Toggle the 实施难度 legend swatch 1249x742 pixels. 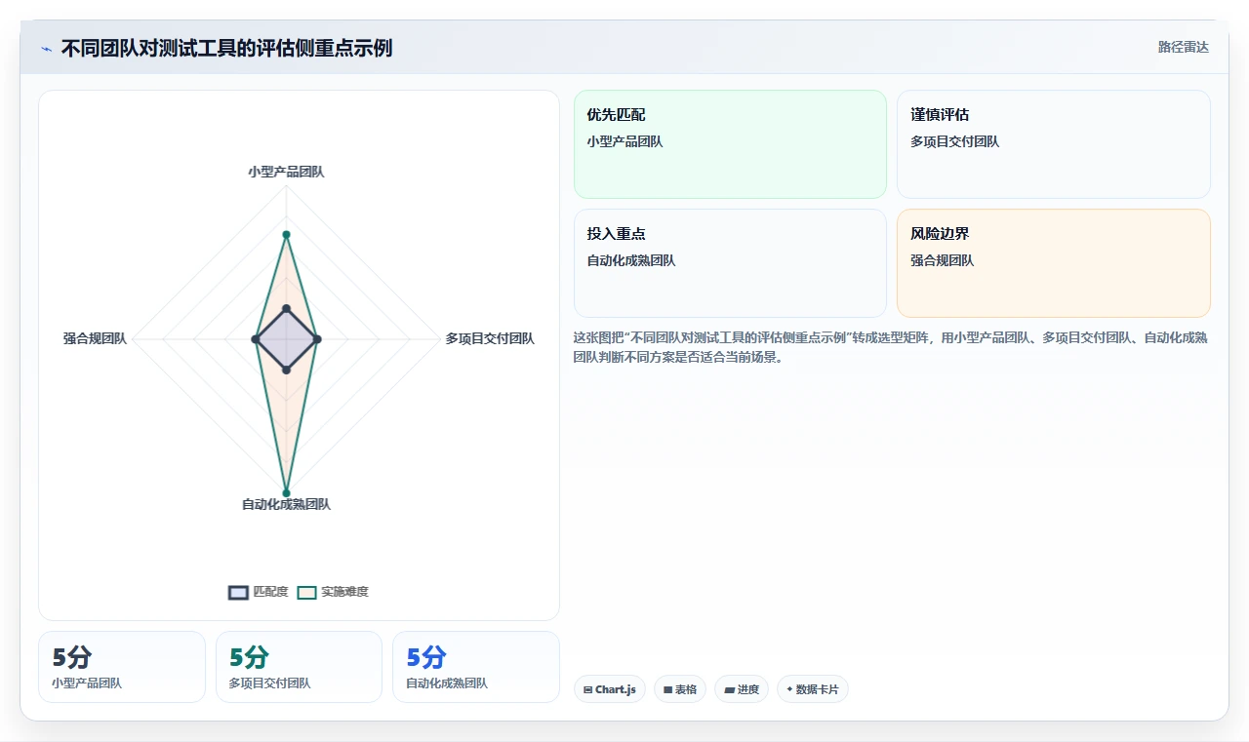coord(307,592)
